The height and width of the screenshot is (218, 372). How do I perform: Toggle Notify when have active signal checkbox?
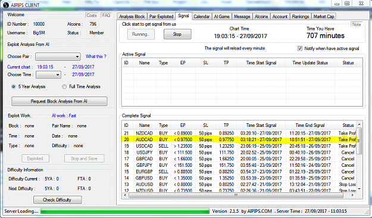pos(300,48)
